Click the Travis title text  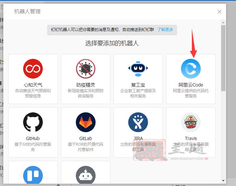point(191,138)
